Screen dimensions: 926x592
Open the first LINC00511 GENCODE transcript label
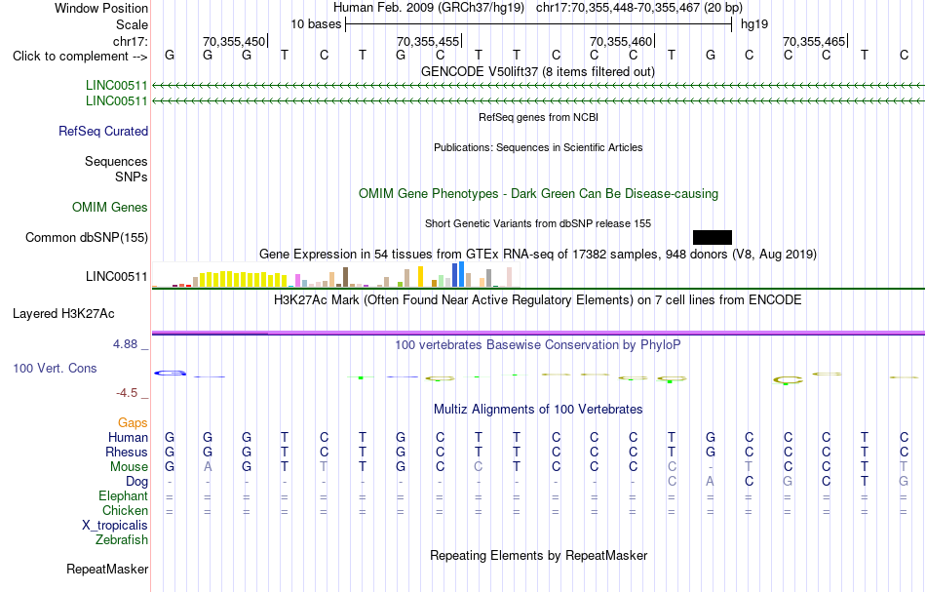coord(116,85)
